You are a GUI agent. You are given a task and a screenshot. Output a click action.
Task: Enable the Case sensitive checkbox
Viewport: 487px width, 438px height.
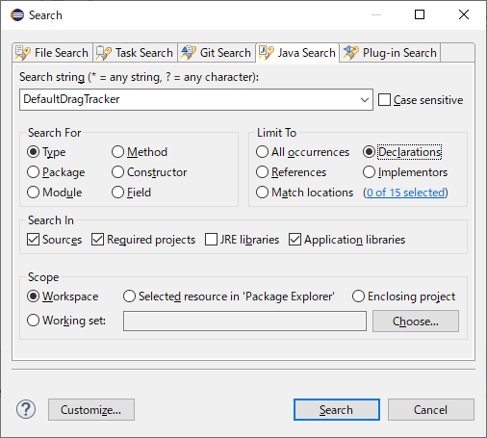point(384,100)
